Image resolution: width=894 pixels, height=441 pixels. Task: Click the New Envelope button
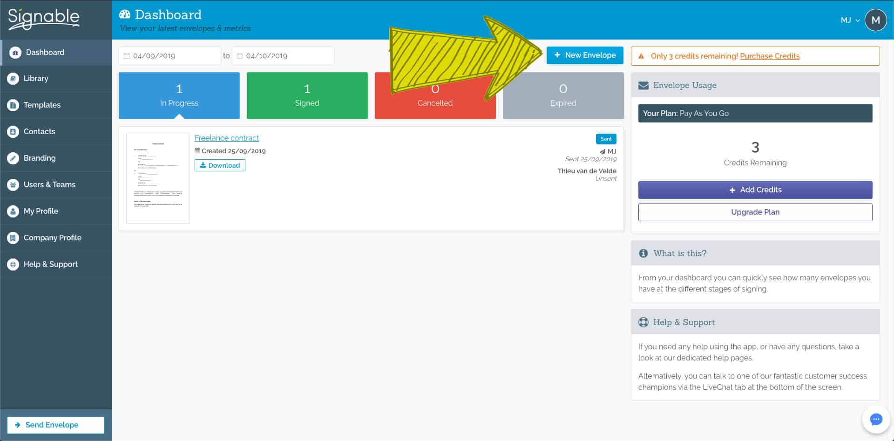[585, 55]
